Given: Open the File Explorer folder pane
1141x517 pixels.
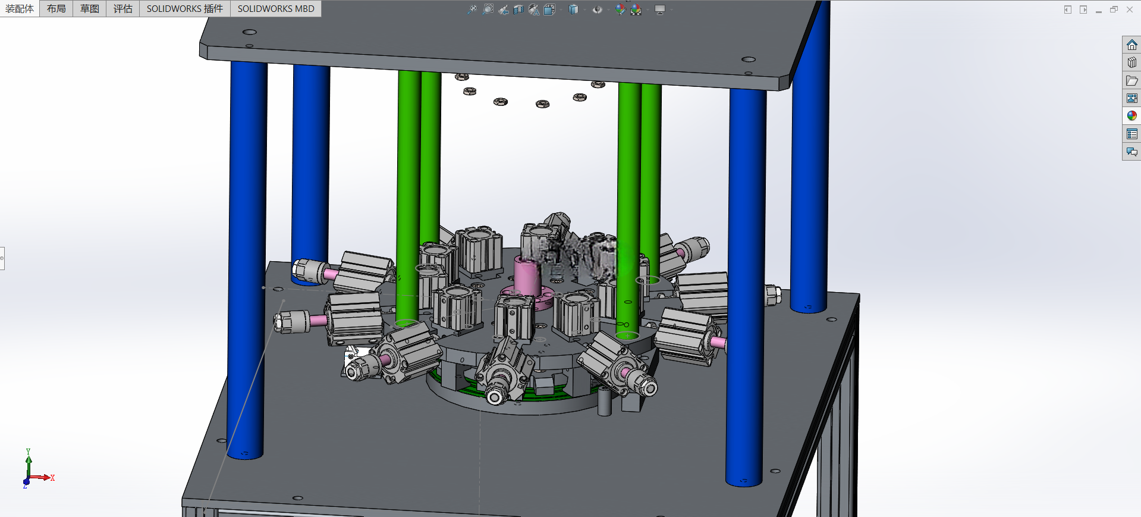Looking at the screenshot, I should tap(1131, 80).
